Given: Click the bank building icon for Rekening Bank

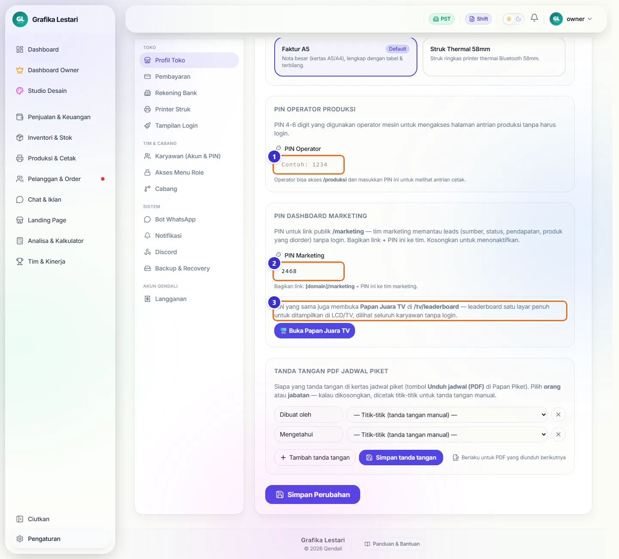Looking at the screenshot, I should pyautogui.click(x=147, y=93).
